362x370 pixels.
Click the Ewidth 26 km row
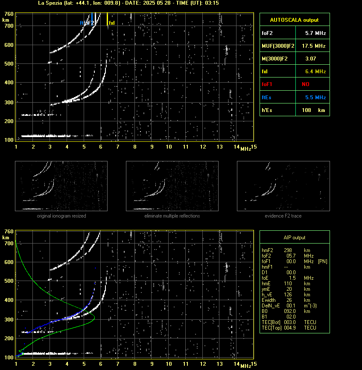point(286,300)
